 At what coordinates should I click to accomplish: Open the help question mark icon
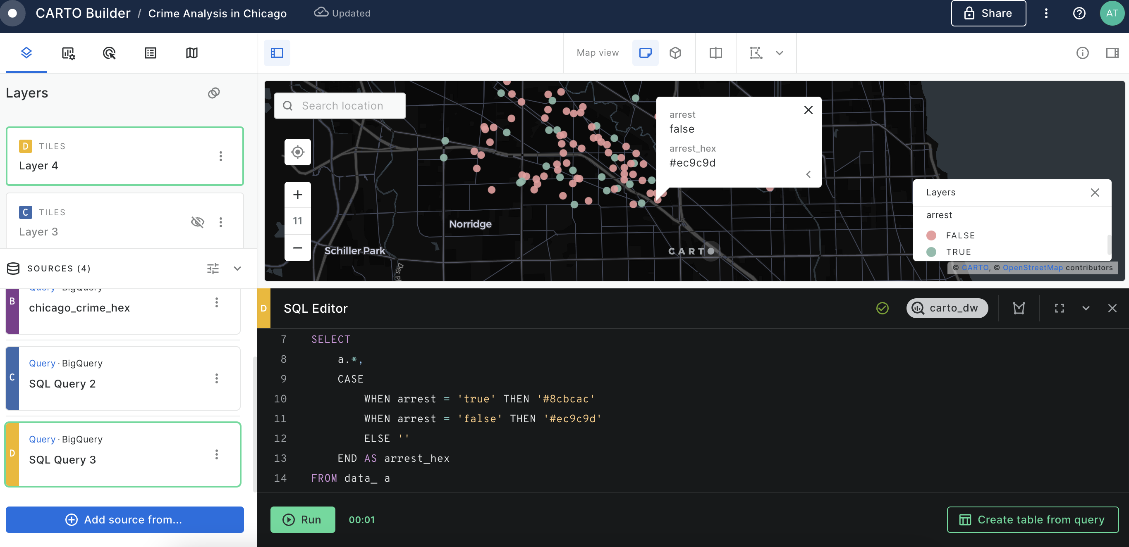coord(1079,13)
